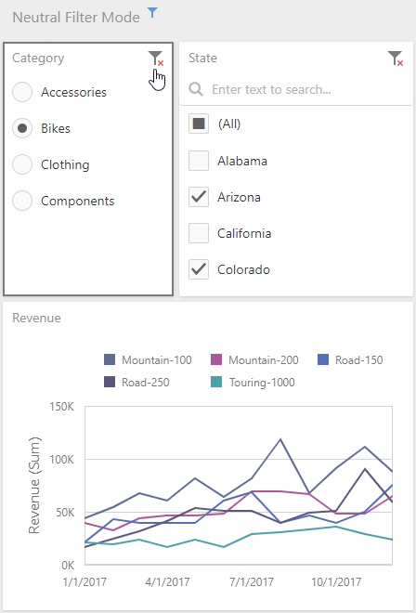Choose the Clothing category
The image size is (416, 613).
[x=22, y=164]
